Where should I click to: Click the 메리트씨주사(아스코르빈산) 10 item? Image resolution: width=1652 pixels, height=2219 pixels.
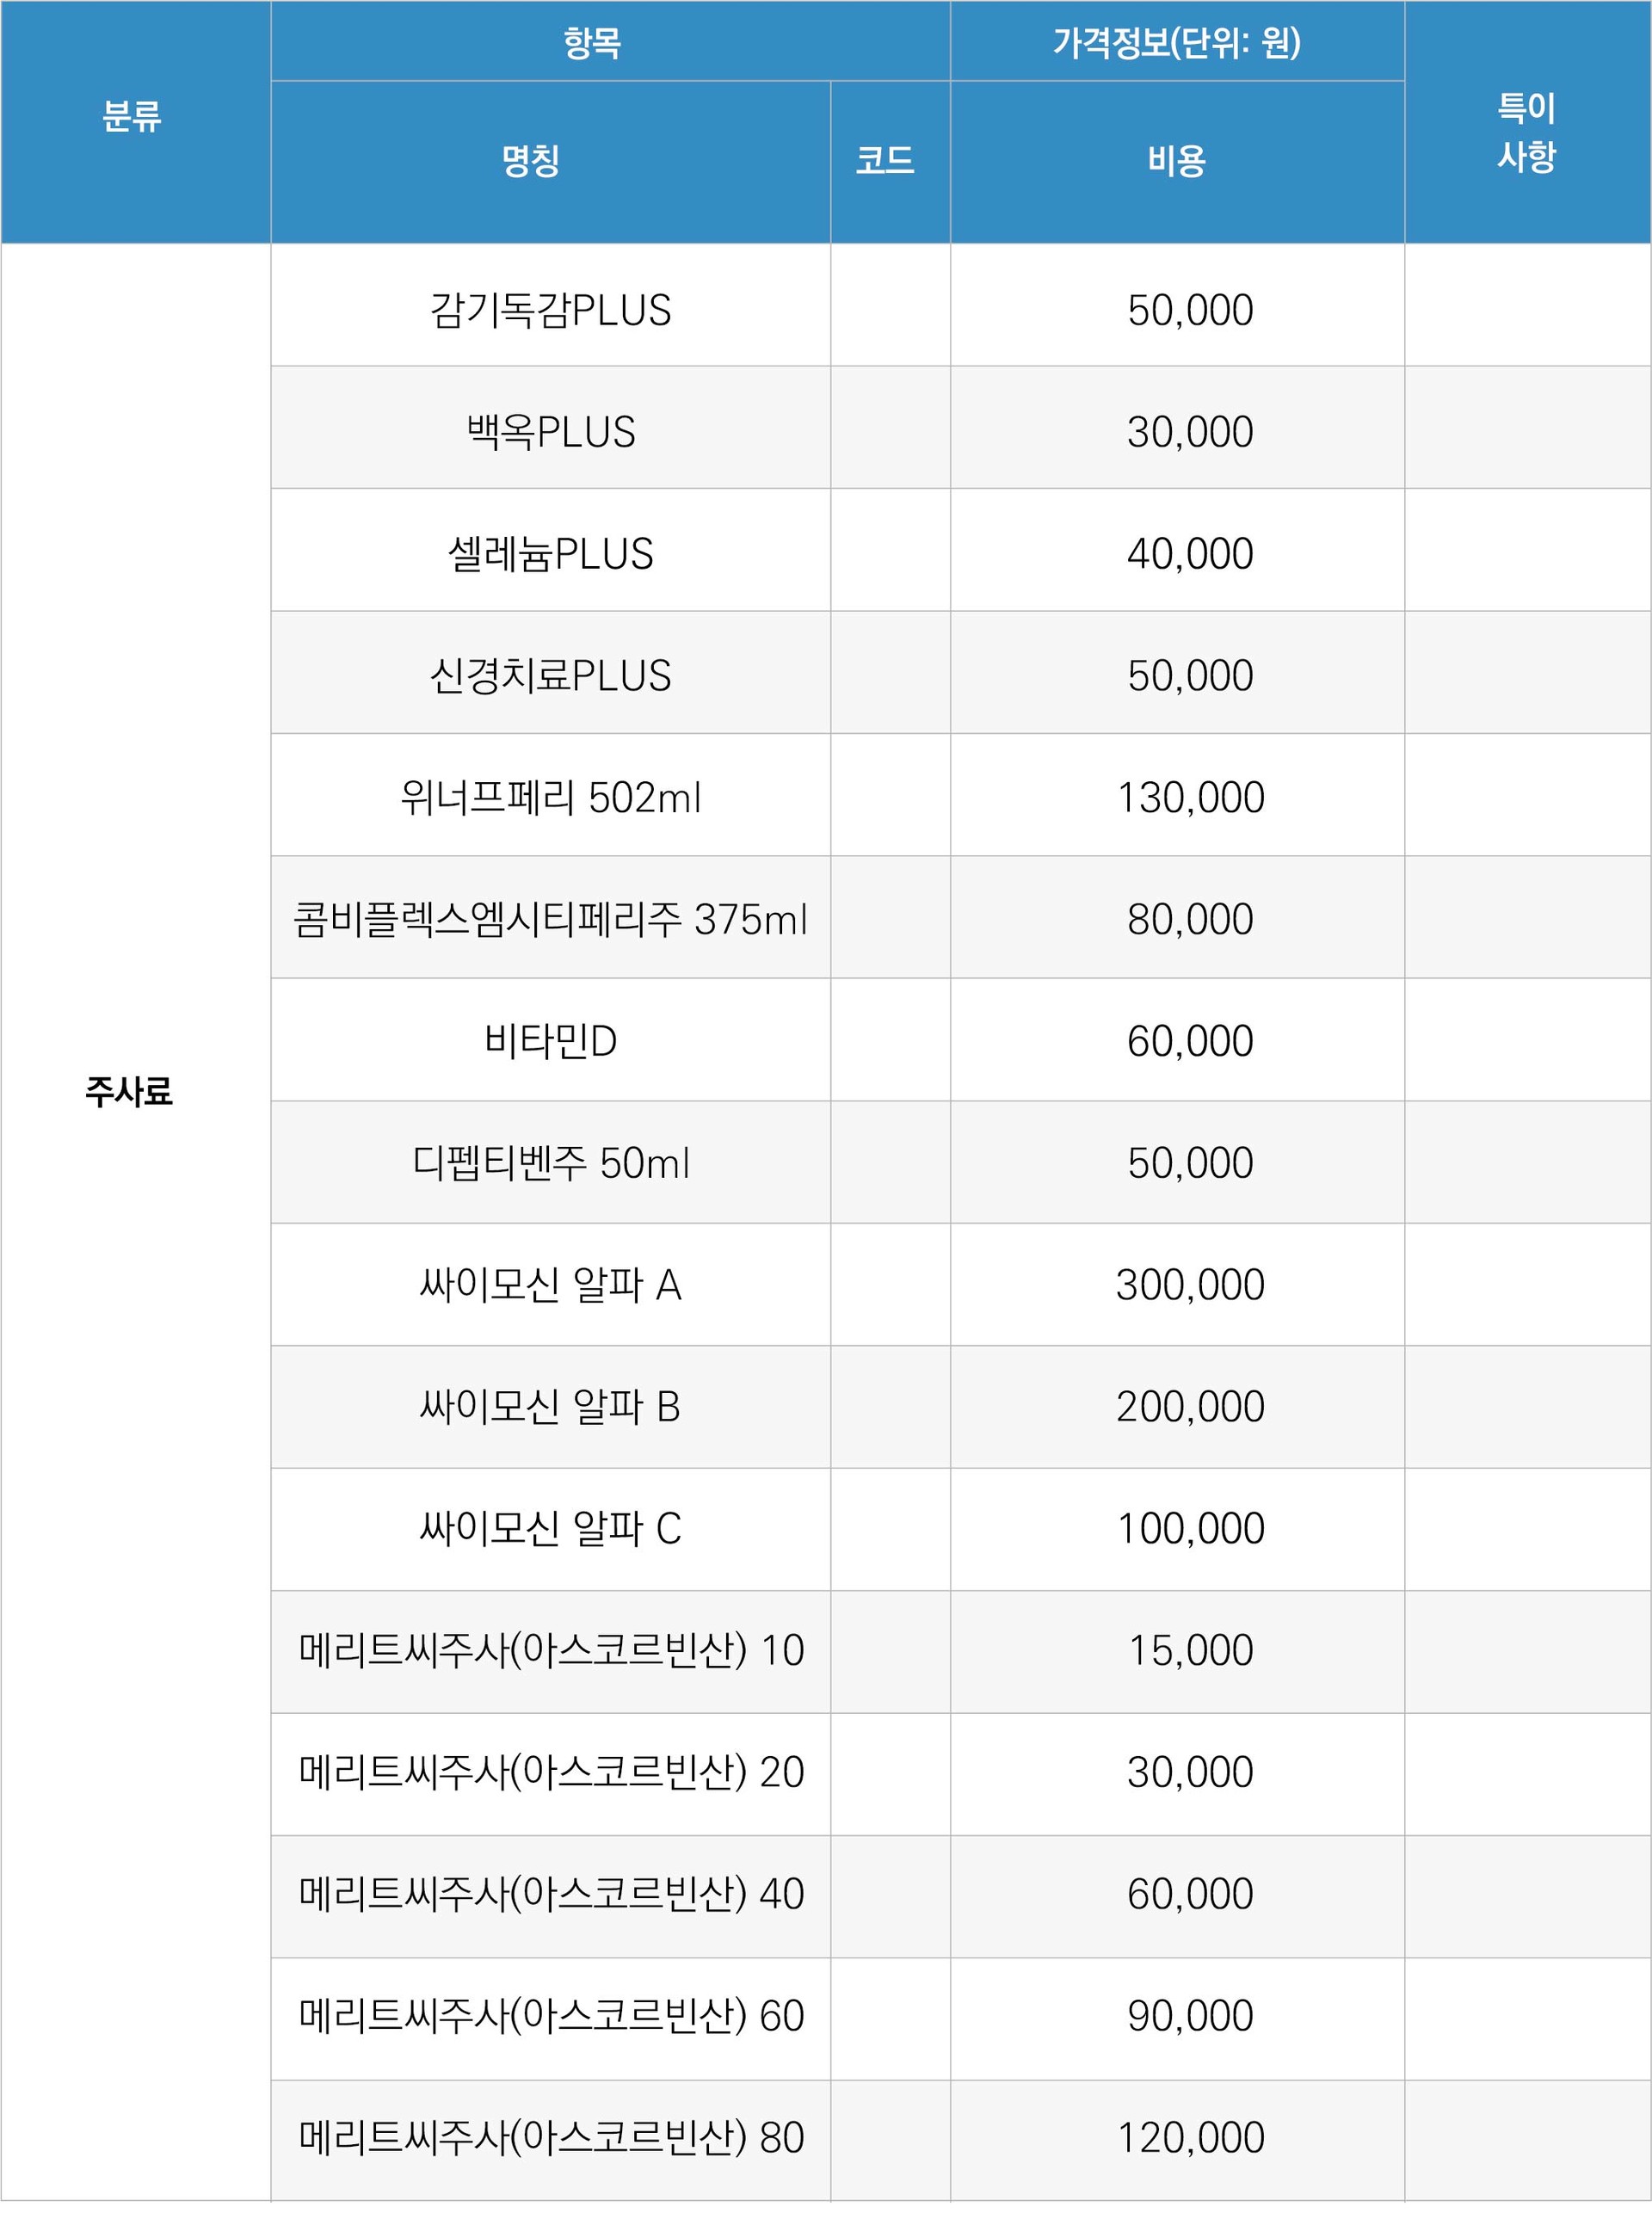[551, 1651]
